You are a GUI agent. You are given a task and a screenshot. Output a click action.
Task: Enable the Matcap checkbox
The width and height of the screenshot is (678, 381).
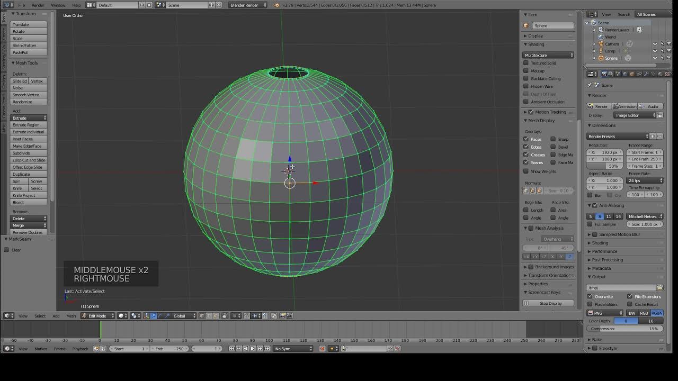pyautogui.click(x=526, y=71)
